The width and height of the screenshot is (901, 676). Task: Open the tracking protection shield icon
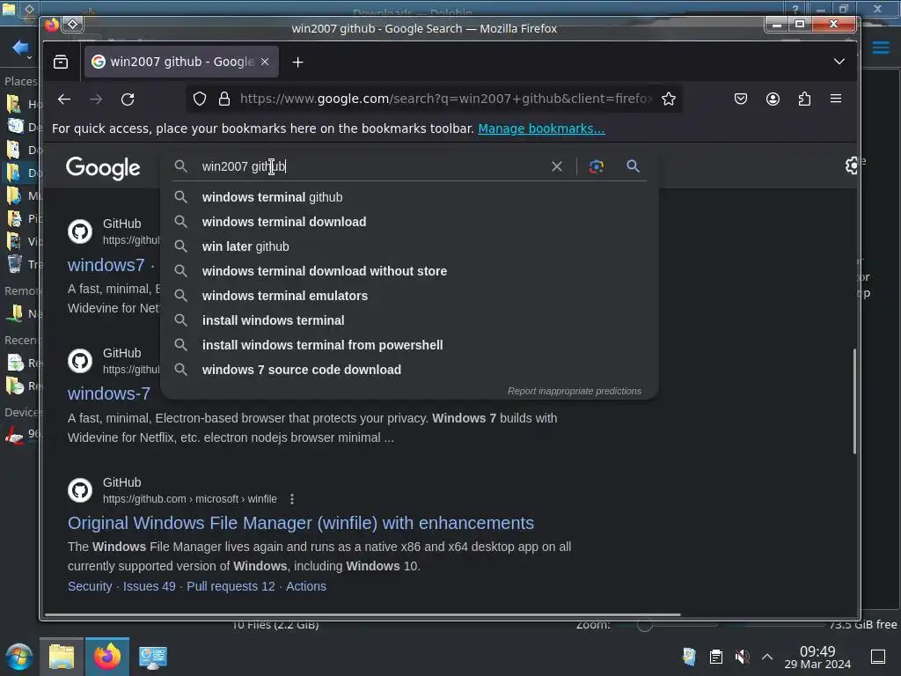[200, 99]
